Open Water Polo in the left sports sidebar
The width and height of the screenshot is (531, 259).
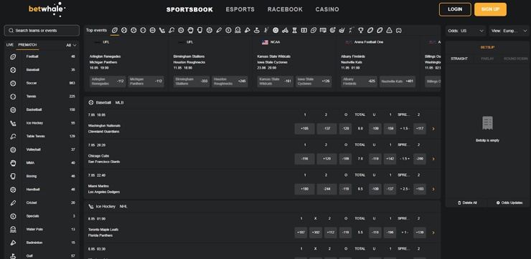(x=42, y=229)
